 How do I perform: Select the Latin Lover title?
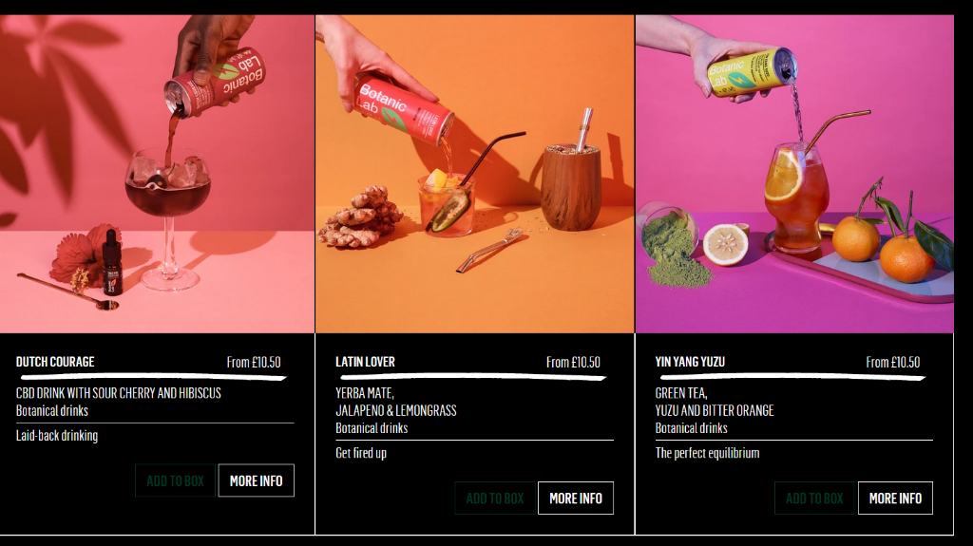coord(365,362)
